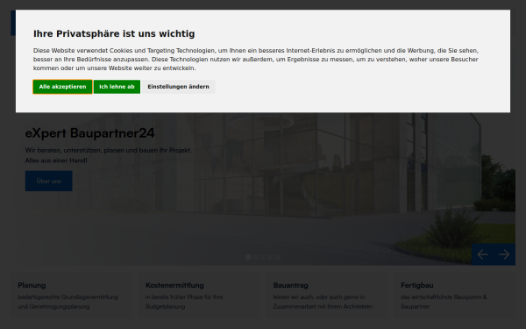Open Einstellungen ändern cookie settings
Image resolution: width=526 pixels, height=329 pixels.
tap(178, 87)
